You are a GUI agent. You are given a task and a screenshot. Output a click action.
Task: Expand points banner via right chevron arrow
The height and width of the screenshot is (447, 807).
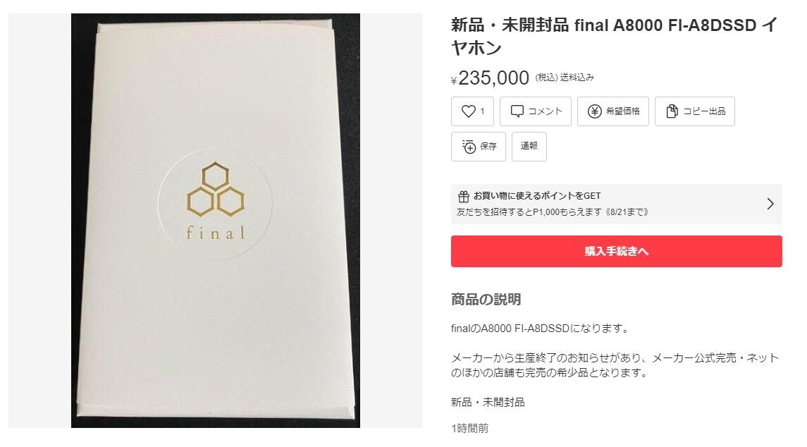point(770,204)
